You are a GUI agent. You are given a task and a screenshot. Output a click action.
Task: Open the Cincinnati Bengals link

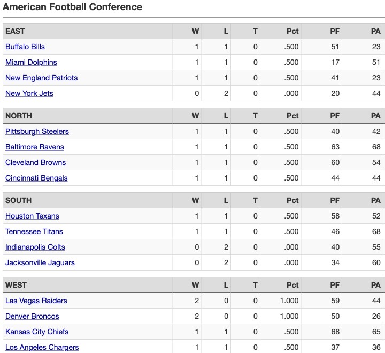[36, 178]
